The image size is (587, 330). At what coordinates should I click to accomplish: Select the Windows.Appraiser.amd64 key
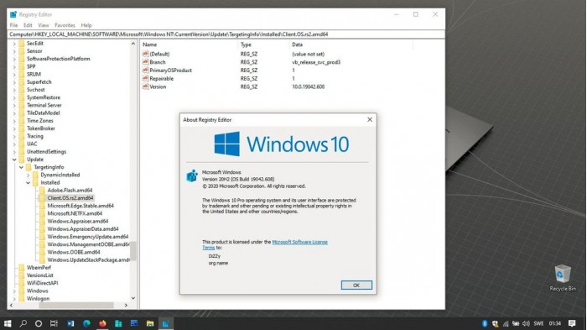coord(77,221)
